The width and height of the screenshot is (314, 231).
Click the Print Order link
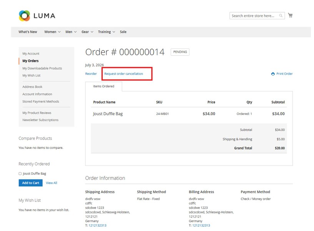point(284,74)
